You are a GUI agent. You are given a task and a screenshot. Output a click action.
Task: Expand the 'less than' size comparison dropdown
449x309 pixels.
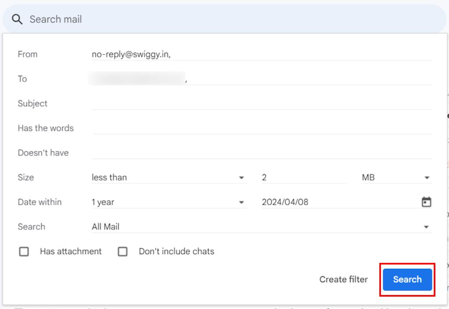pos(169,178)
